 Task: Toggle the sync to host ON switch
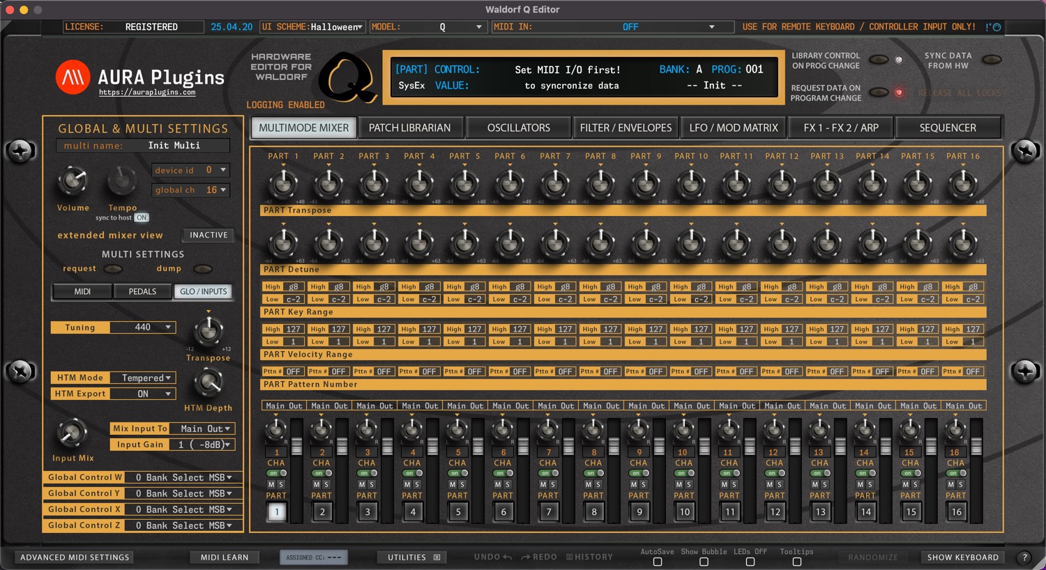(x=142, y=218)
